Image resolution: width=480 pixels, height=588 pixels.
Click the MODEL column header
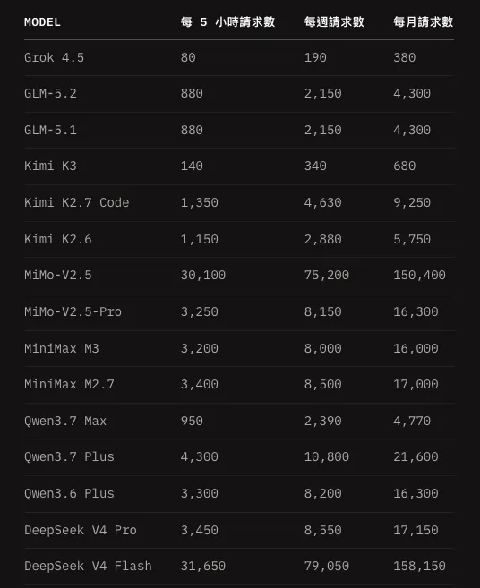click(42, 22)
